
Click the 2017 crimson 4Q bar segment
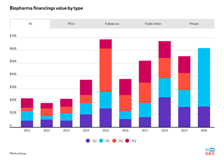(x=145, y=72)
